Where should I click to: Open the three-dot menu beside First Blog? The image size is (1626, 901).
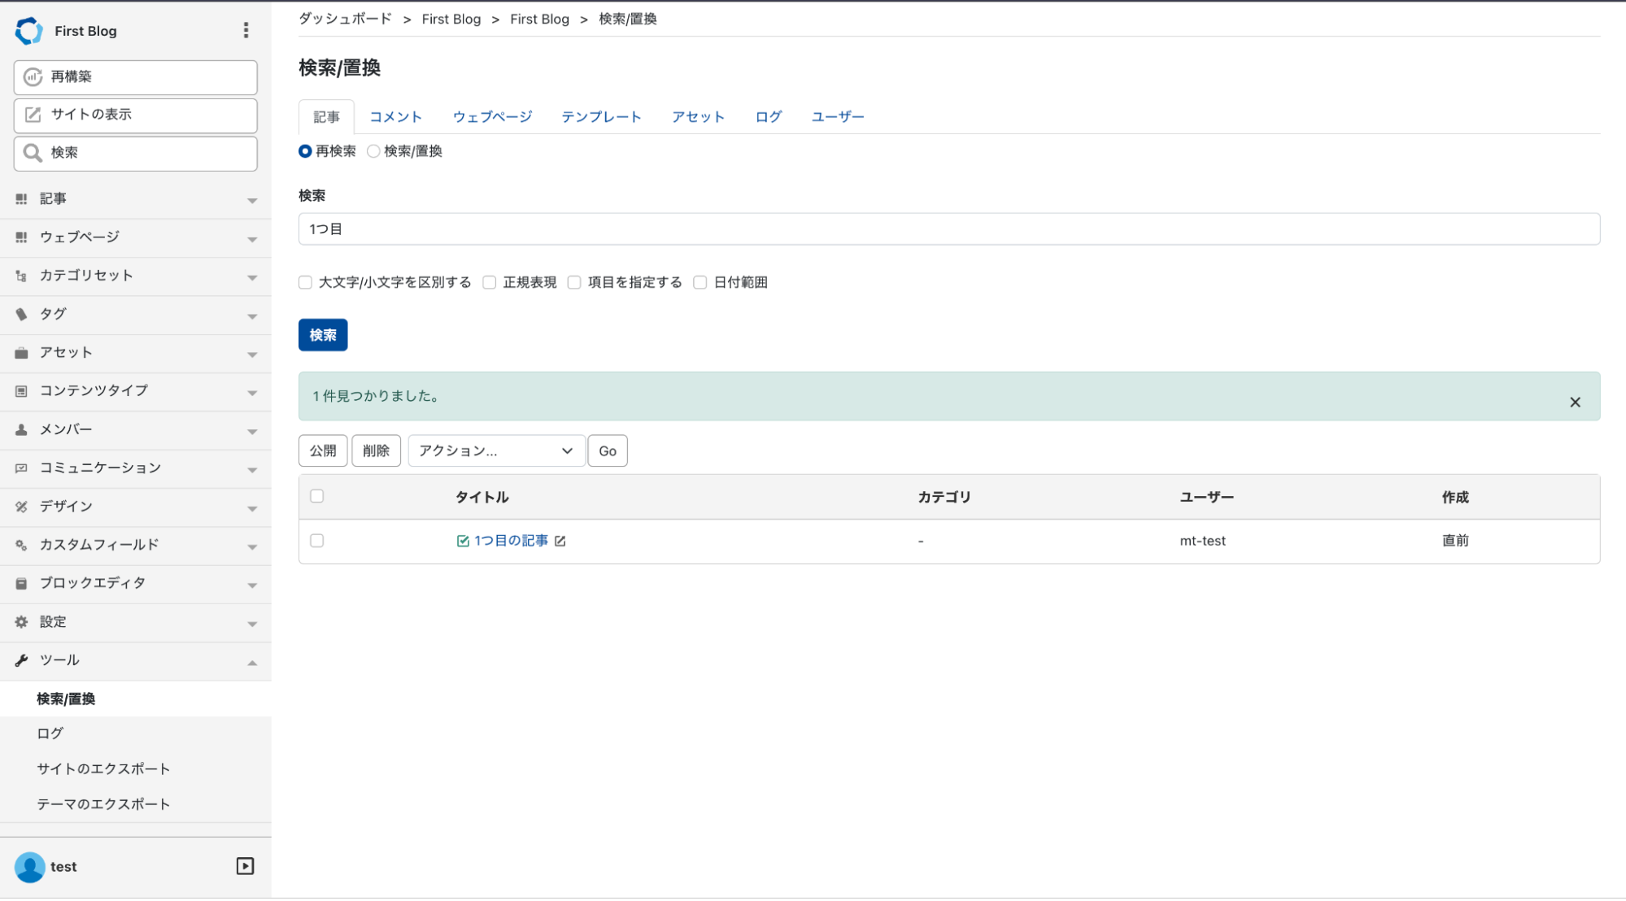tap(246, 31)
